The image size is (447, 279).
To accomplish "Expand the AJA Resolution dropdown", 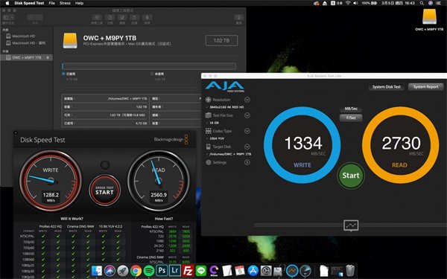I will pos(247,100).
